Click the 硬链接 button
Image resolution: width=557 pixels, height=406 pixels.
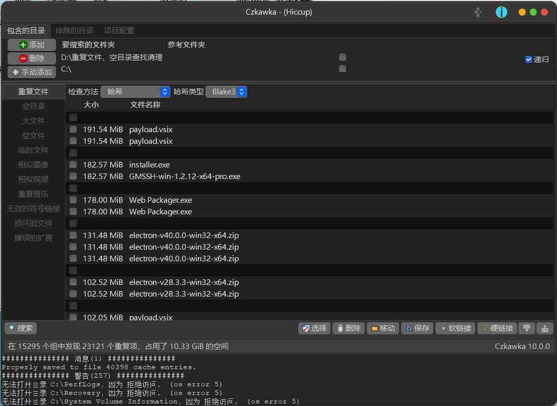point(497,328)
